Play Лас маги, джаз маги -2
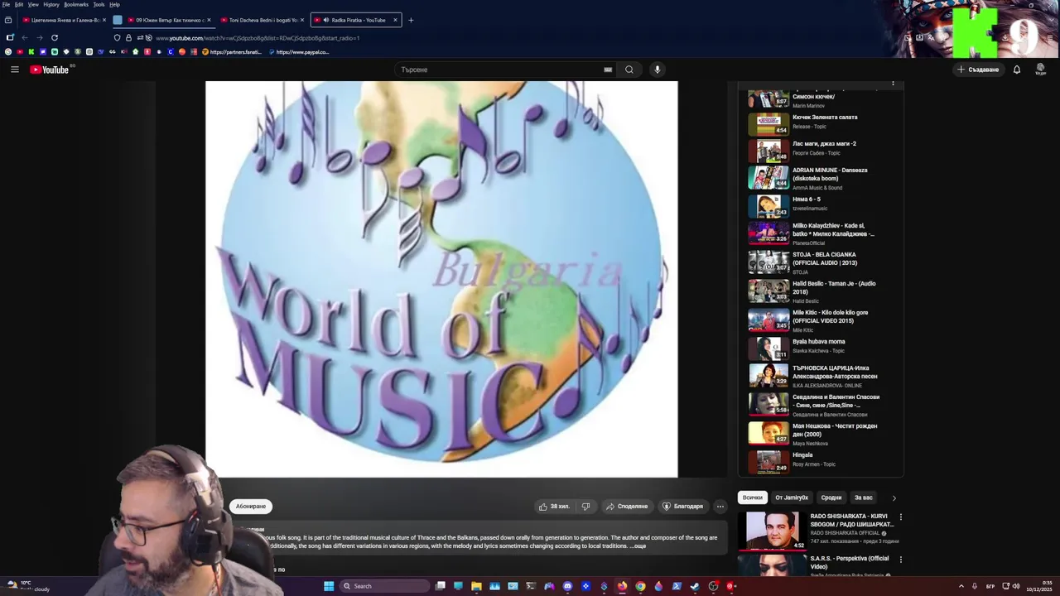Image resolution: width=1060 pixels, height=596 pixels. pyautogui.click(x=813, y=151)
